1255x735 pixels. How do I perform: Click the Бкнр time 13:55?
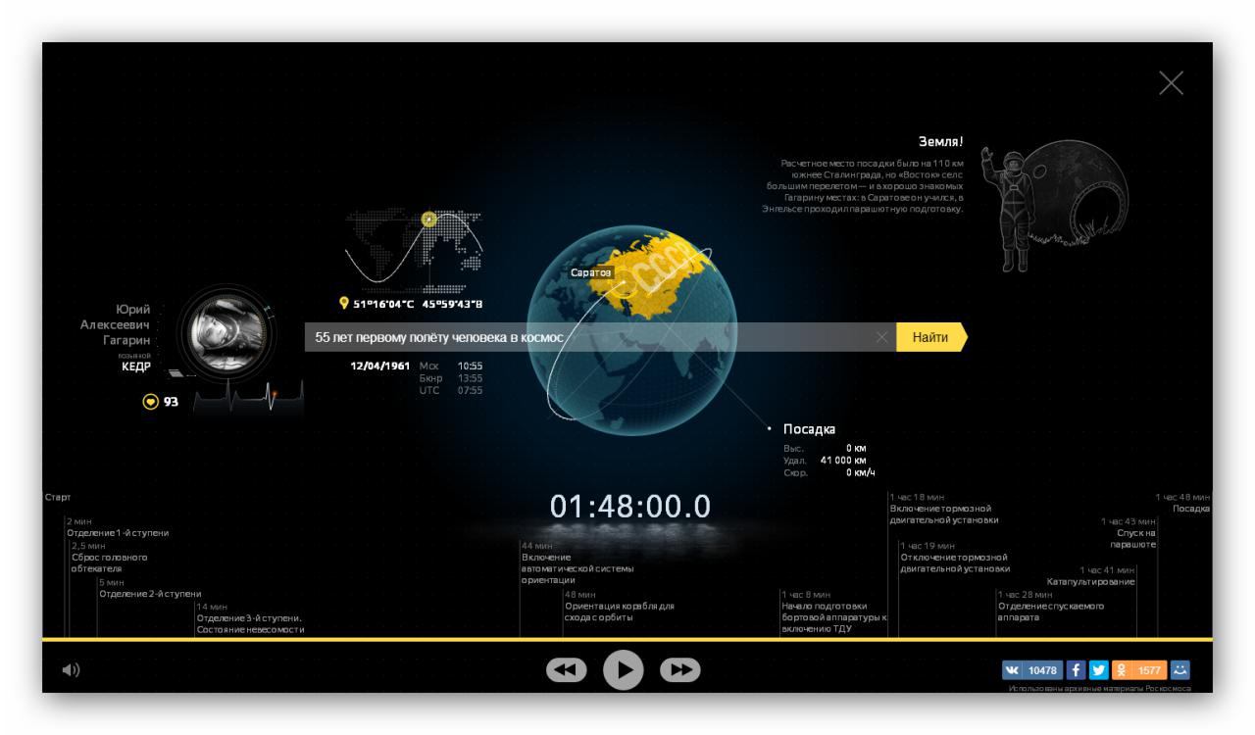coord(470,378)
